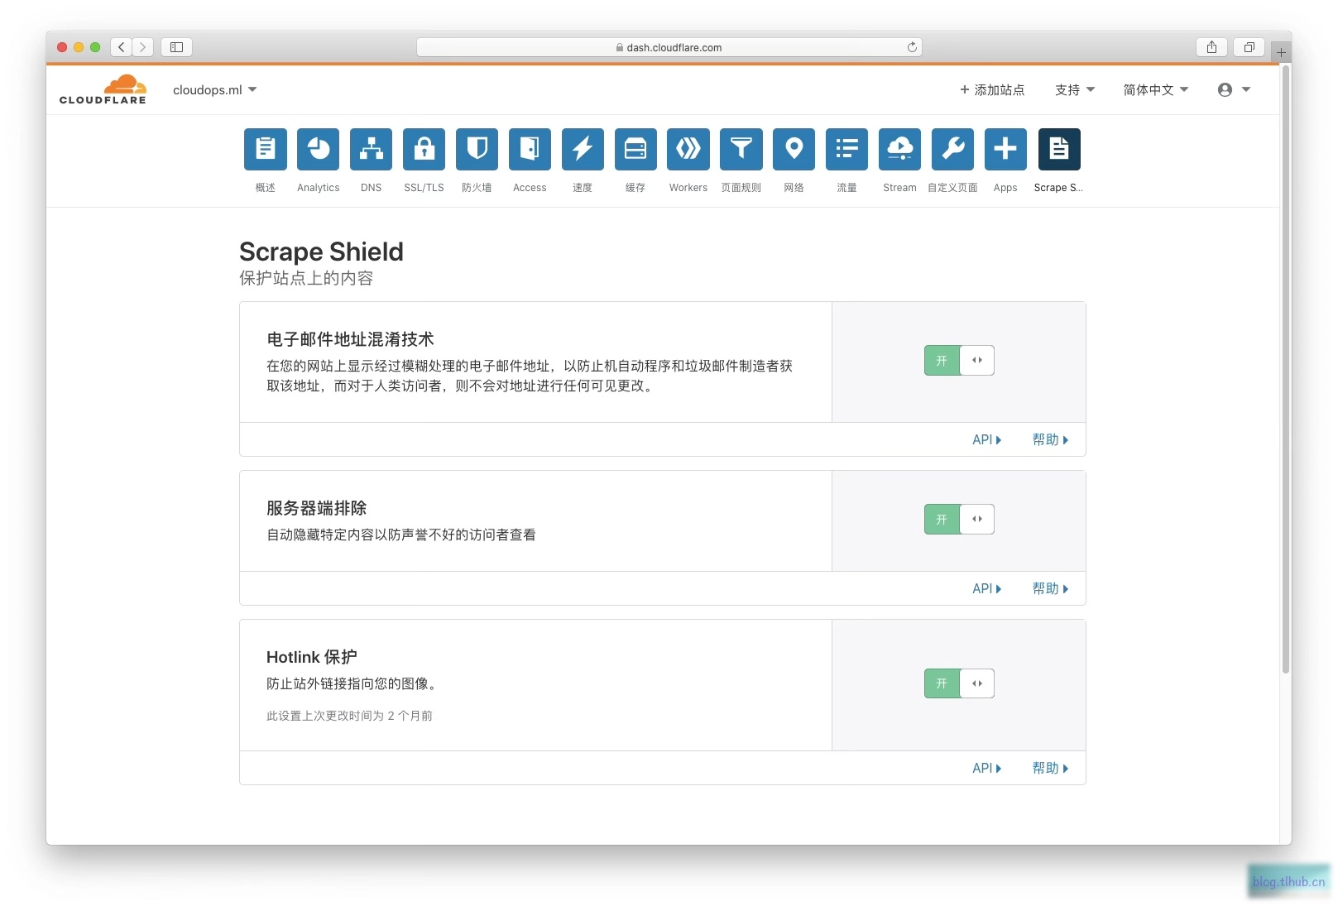The image size is (1338, 906).
Task: Go forward in Safari history
Action: [143, 47]
